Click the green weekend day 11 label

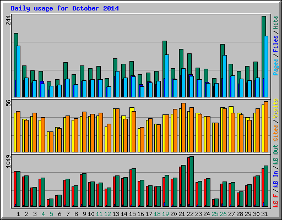coord(99,214)
